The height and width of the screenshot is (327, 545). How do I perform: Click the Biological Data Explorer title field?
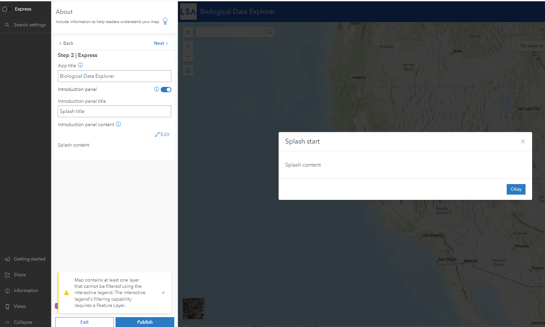[x=114, y=76]
